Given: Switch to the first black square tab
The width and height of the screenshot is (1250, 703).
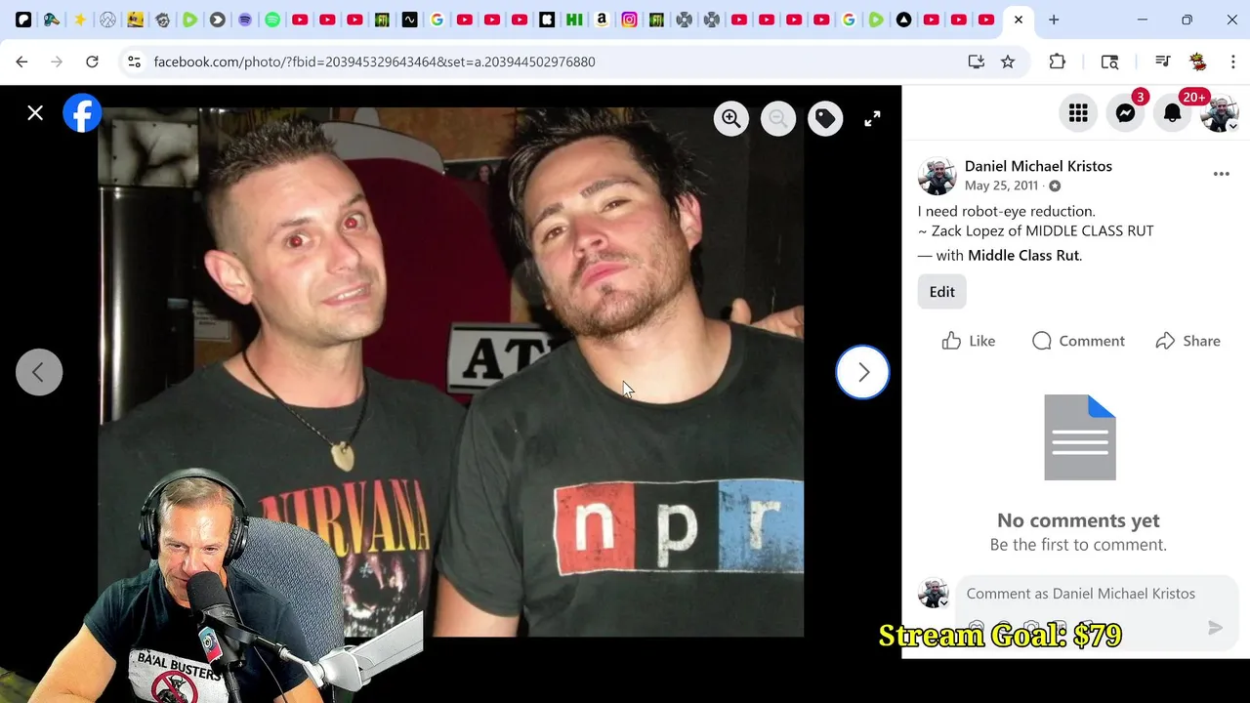Looking at the screenshot, I should click(23, 20).
